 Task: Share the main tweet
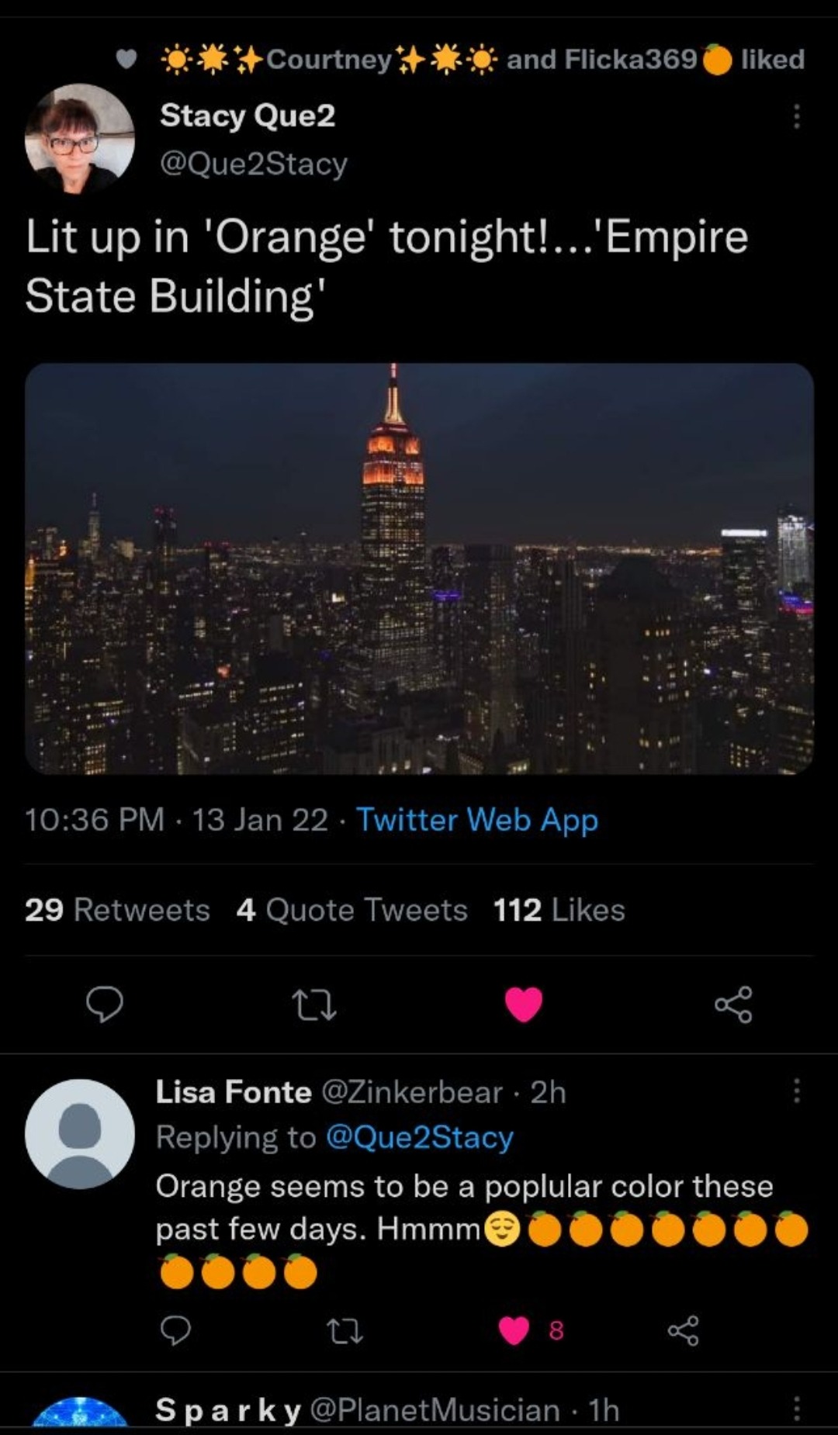[733, 1004]
